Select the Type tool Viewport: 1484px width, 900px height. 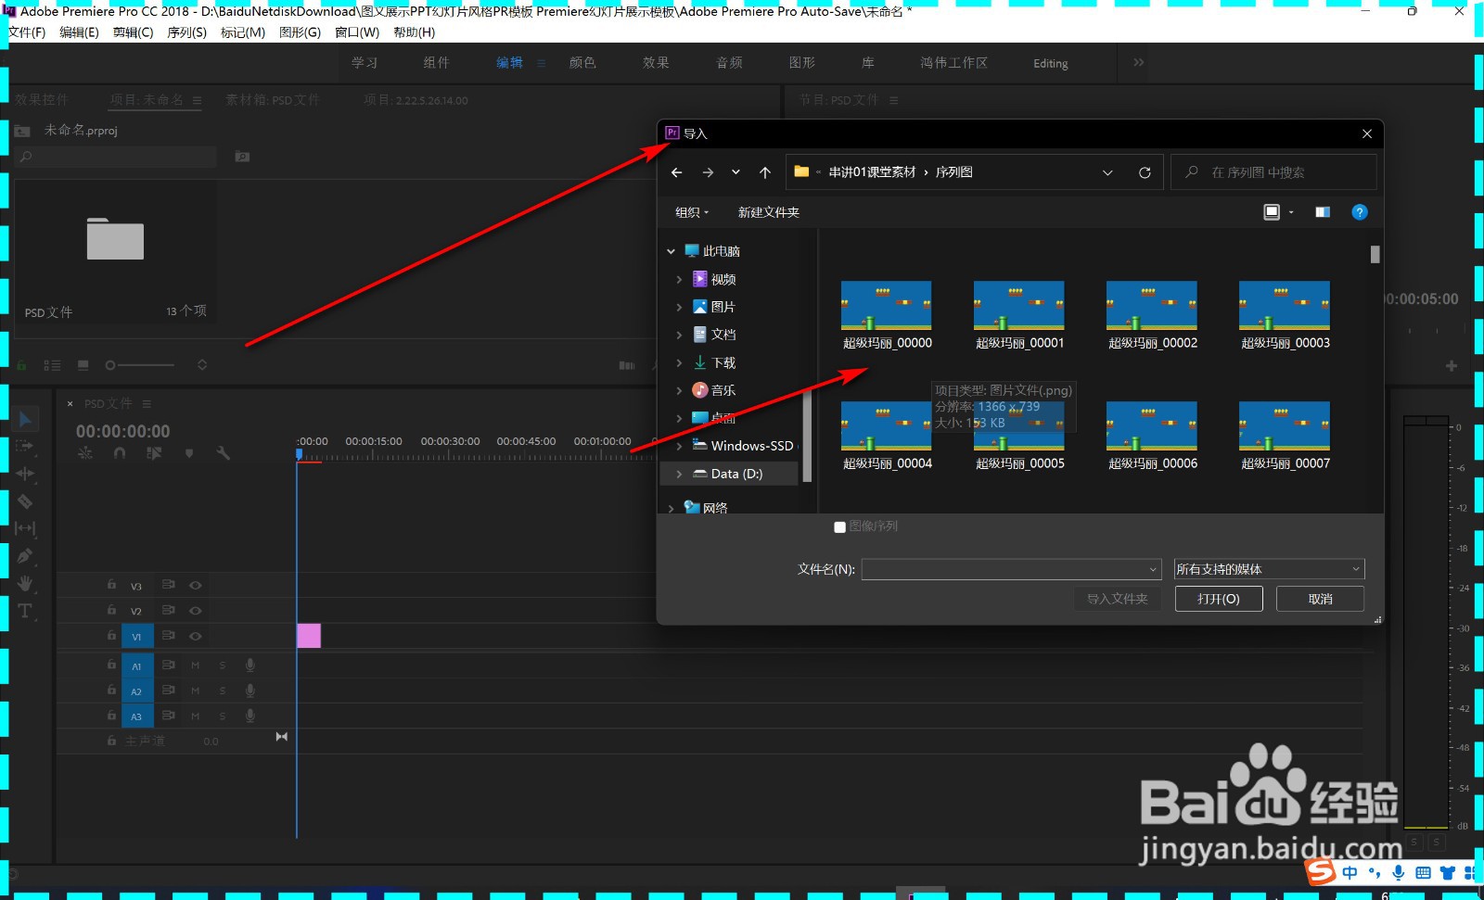25,611
